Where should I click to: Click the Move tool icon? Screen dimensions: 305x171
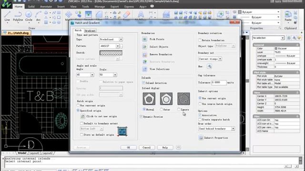coord(69,15)
